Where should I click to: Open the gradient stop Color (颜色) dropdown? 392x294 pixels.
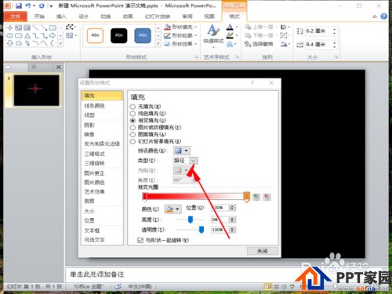(172, 209)
